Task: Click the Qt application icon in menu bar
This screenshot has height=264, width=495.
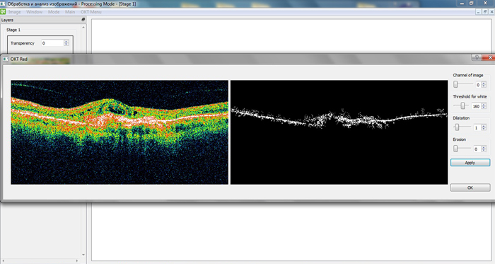Action: click(3, 12)
